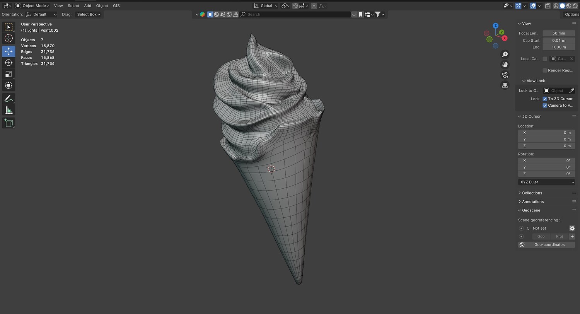Toggle viewport gizmos visibility

(518, 6)
